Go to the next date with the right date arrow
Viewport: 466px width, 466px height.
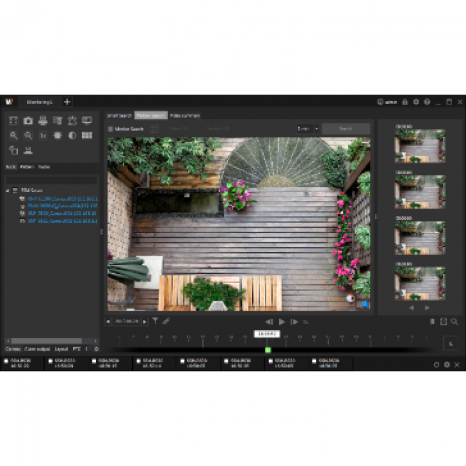[x=144, y=322]
